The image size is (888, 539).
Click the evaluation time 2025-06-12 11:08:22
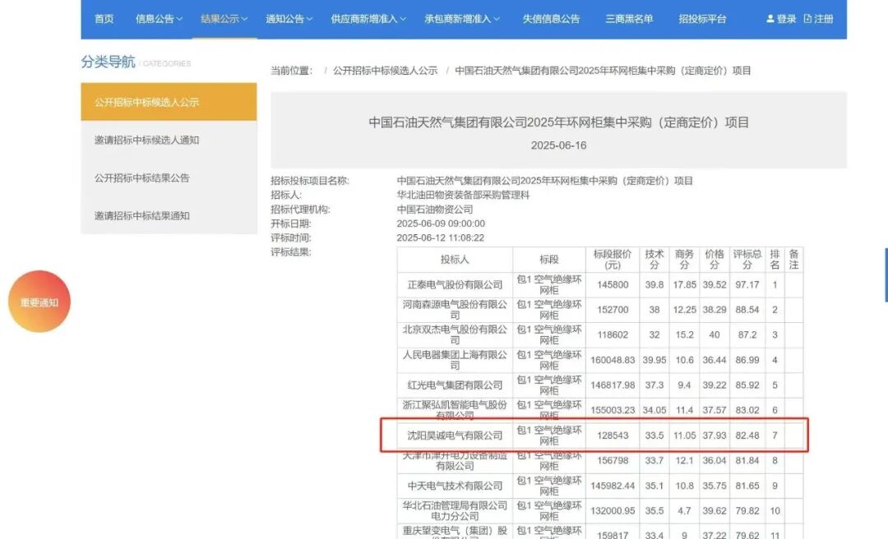(440, 237)
